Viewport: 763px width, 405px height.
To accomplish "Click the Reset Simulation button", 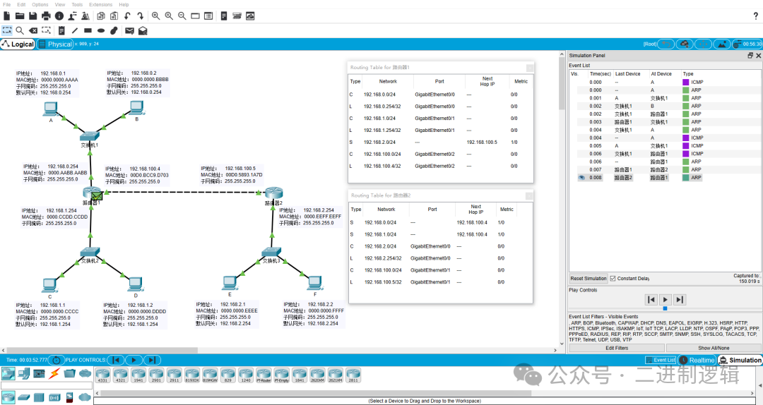I will pos(588,278).
